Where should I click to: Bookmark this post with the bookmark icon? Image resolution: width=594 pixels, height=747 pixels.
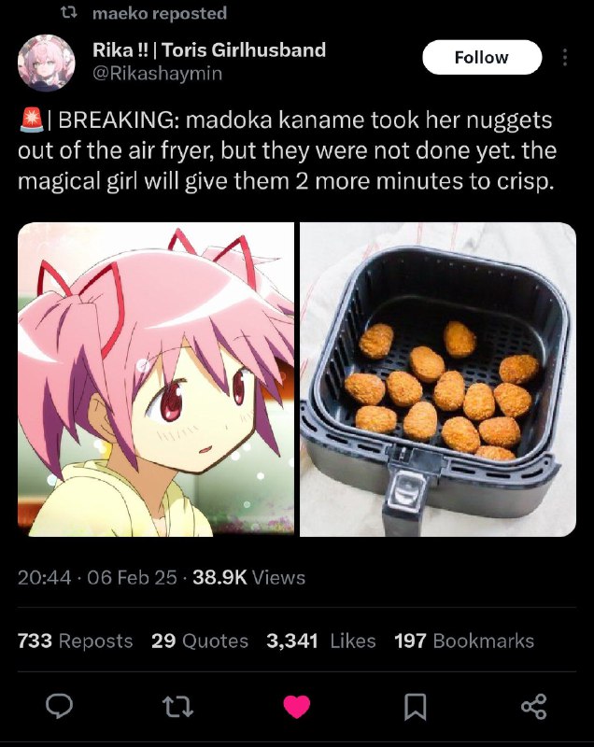tap(415, 707)
